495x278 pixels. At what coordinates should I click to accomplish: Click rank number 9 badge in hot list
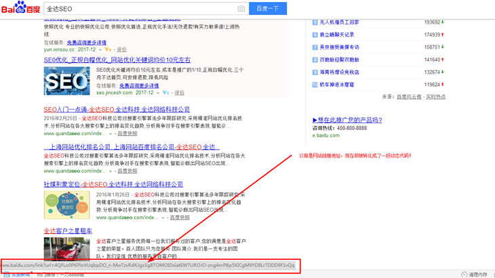coord(315,72)
